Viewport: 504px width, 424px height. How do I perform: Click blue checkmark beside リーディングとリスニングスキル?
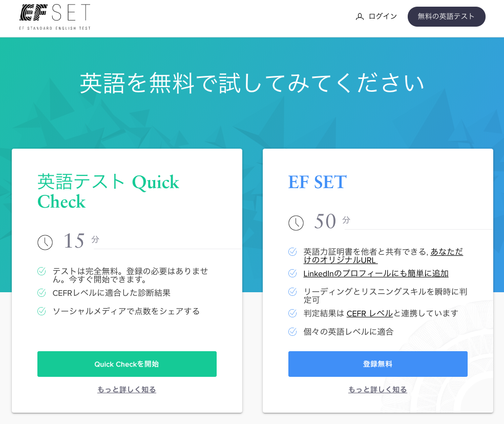point(292,291)
